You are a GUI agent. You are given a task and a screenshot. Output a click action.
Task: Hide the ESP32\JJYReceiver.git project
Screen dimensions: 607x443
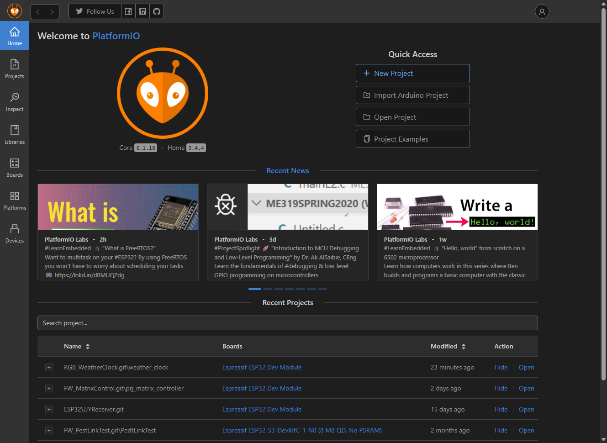point(501,410)
